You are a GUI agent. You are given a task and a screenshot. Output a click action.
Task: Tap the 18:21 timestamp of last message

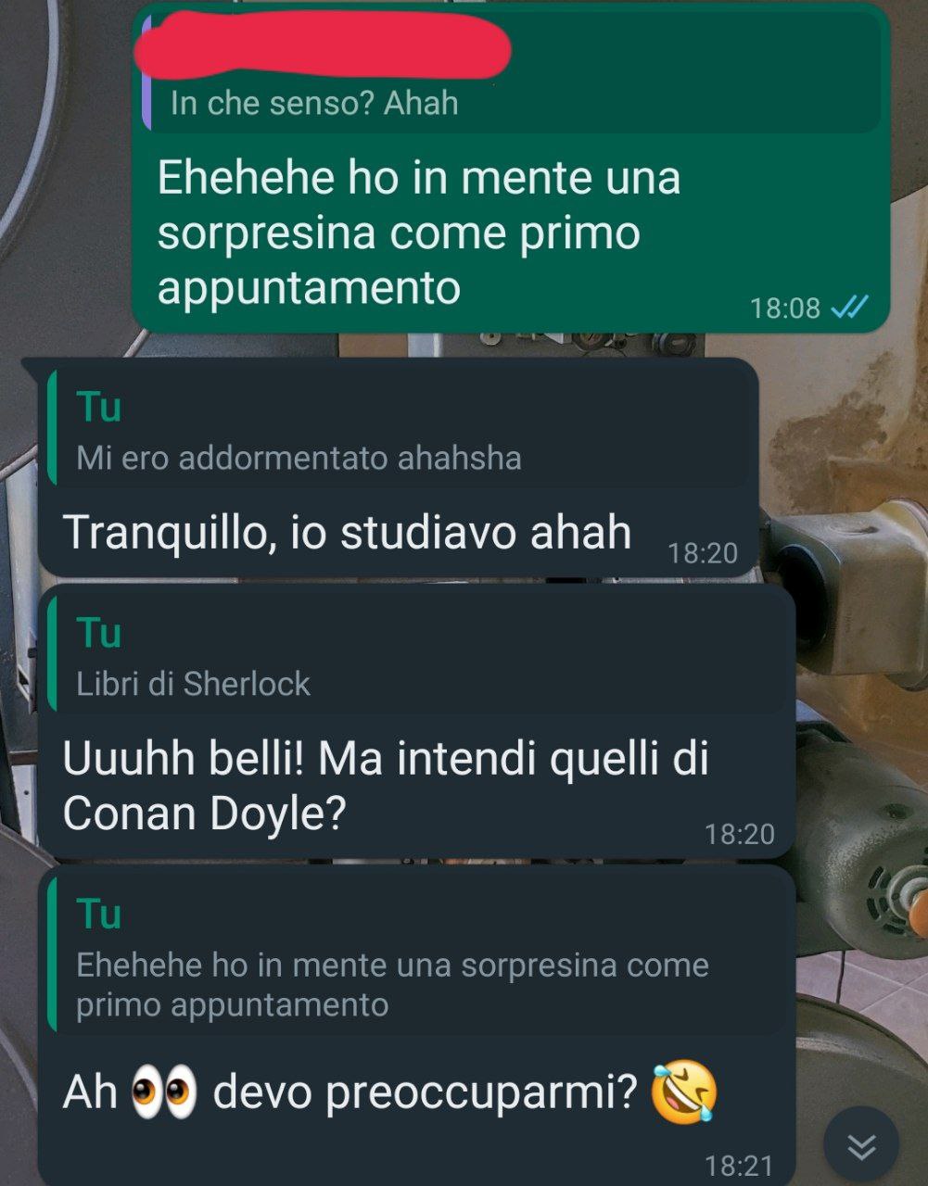739,1165
